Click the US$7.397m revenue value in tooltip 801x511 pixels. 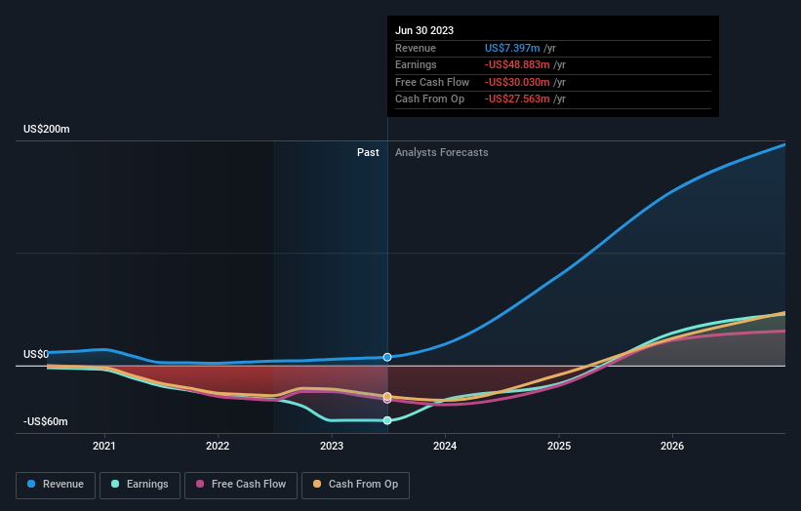coord(512,48)
